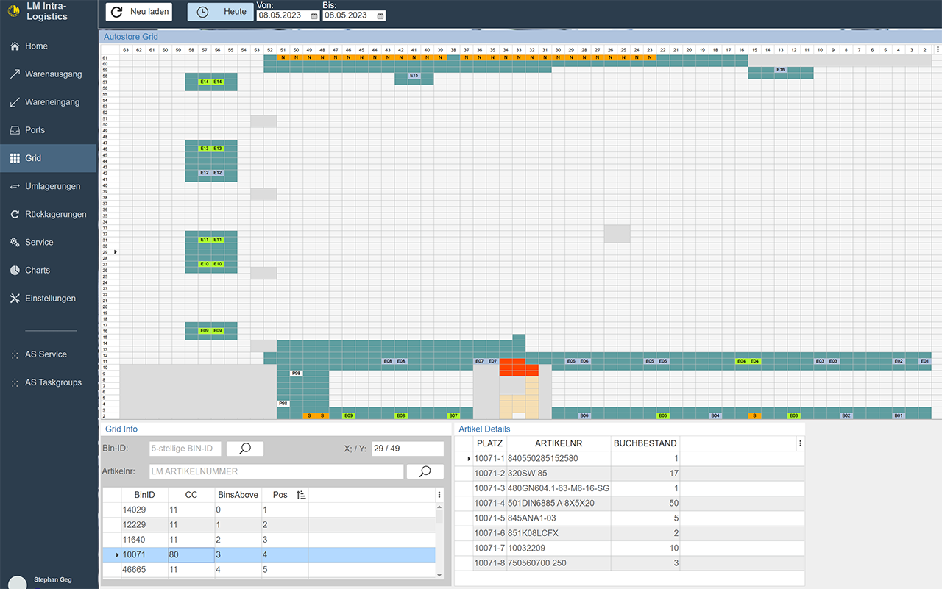Viewport: 942px width, 589px height.
Task: Select bin row 11640
Action: (x=269, y=540)
